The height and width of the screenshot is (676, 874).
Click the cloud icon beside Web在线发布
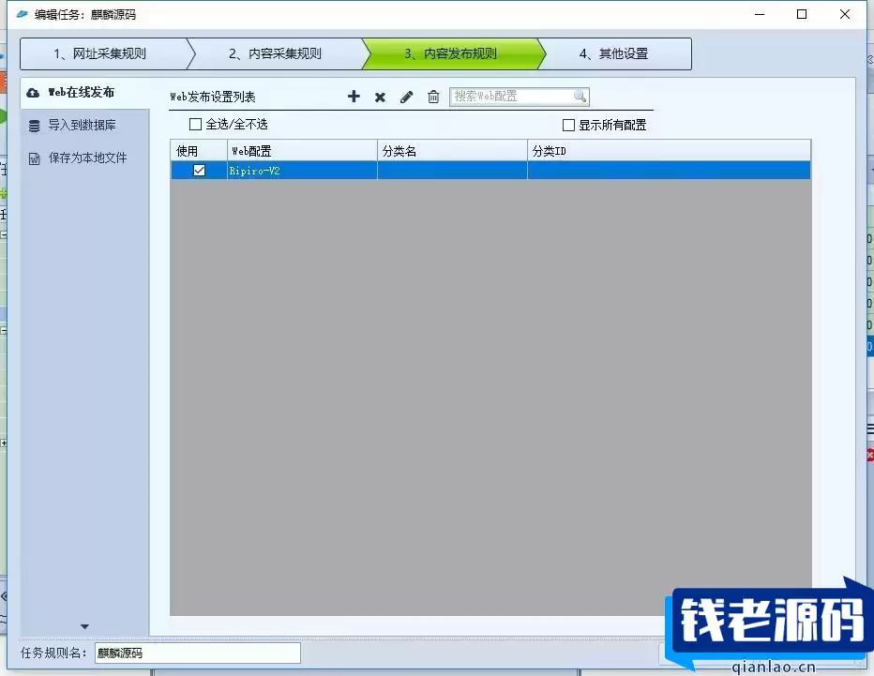33,93
